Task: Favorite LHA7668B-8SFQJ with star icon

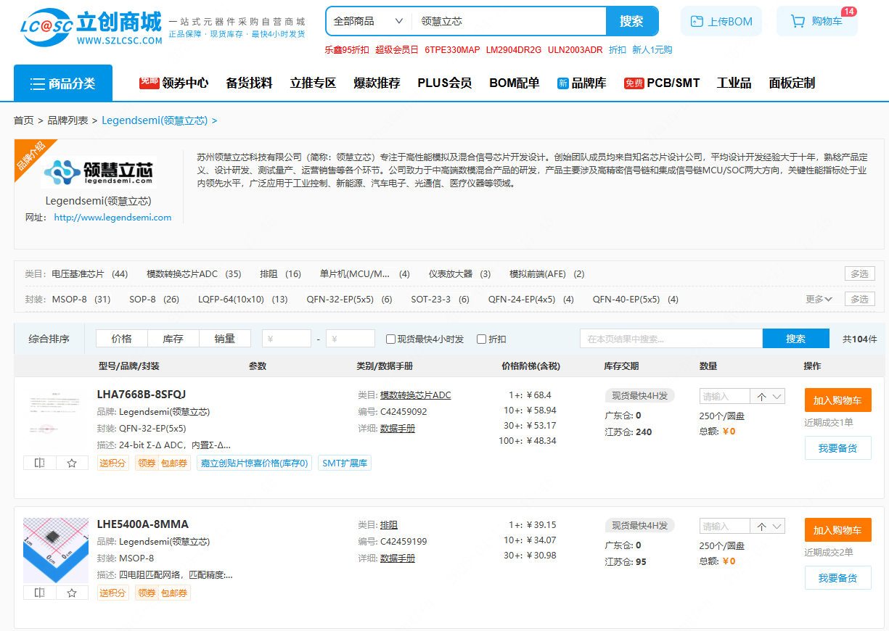Action: click(x=72, y=463)
